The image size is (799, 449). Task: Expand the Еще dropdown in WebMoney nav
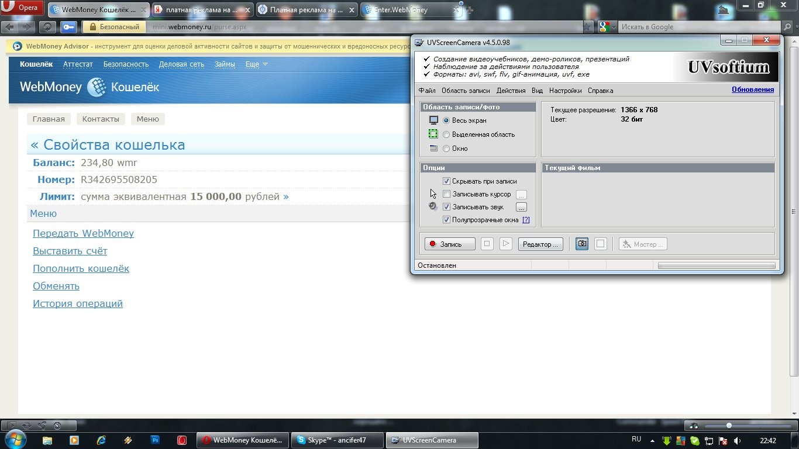coord(256,64)
